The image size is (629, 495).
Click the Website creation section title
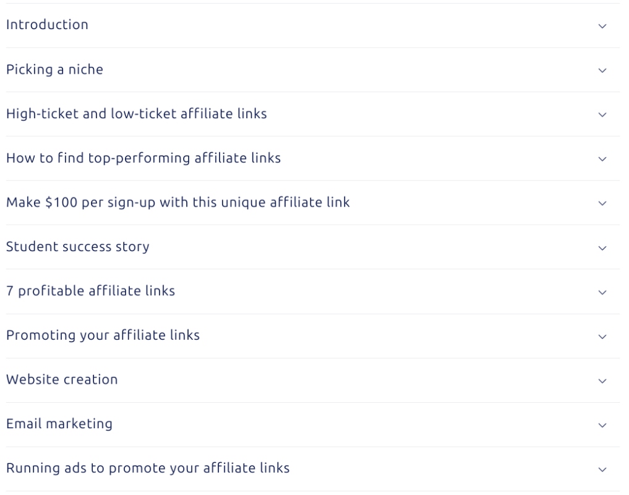62,379
